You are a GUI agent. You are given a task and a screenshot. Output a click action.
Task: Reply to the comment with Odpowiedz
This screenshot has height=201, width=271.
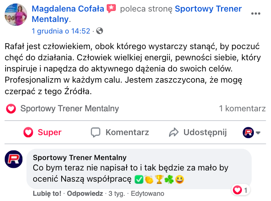[84, 194]
